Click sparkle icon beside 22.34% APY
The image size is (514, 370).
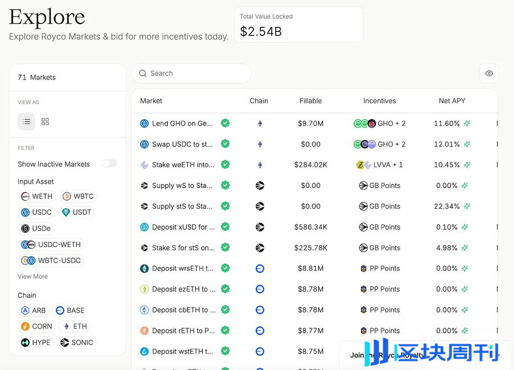(x=467, y=206)
